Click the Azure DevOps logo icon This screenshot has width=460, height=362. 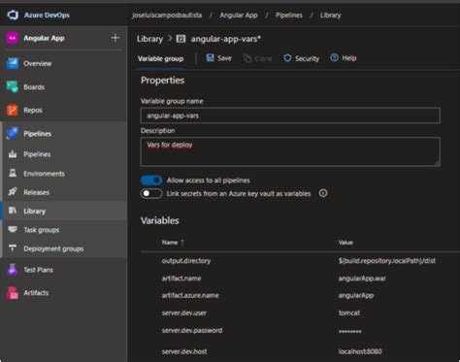[13, 15]
